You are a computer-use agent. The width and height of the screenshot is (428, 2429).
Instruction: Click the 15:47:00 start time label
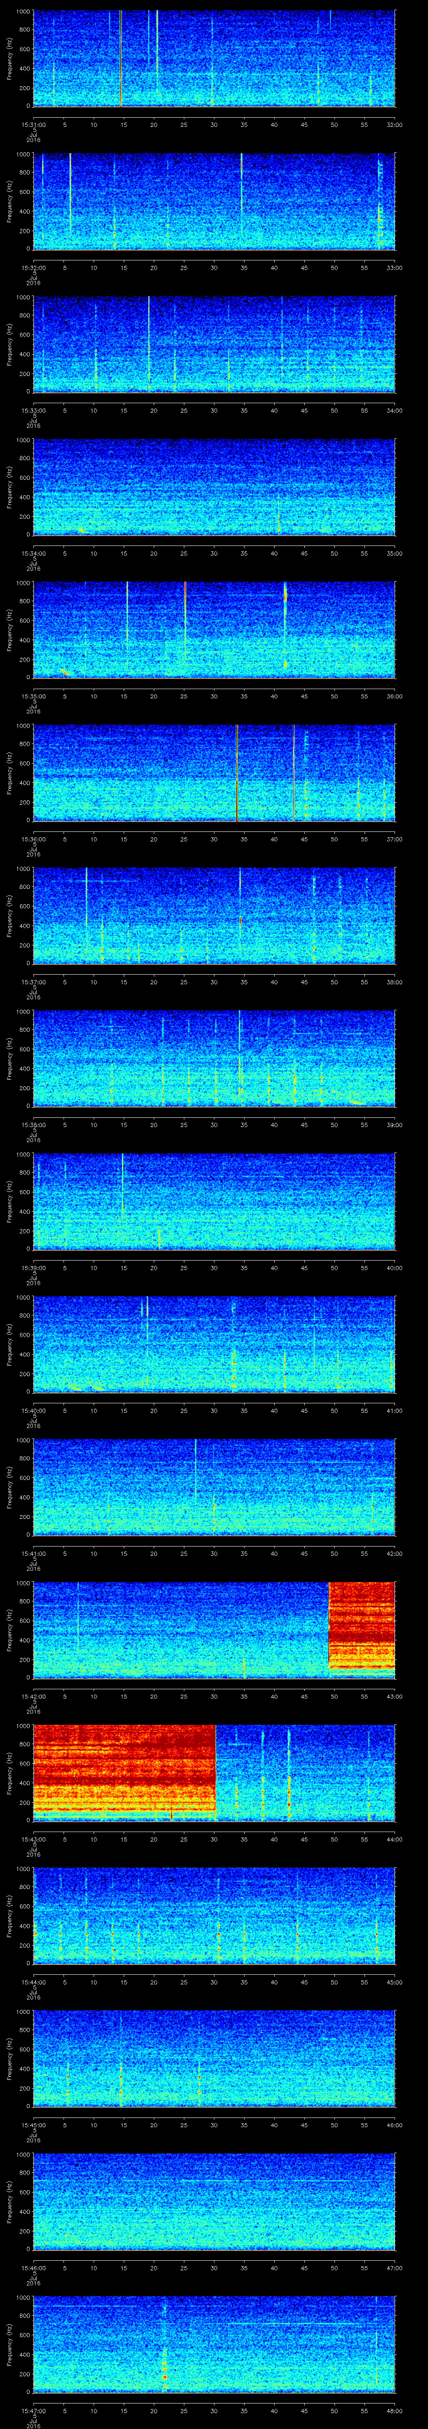click(x=33, y=2410)
